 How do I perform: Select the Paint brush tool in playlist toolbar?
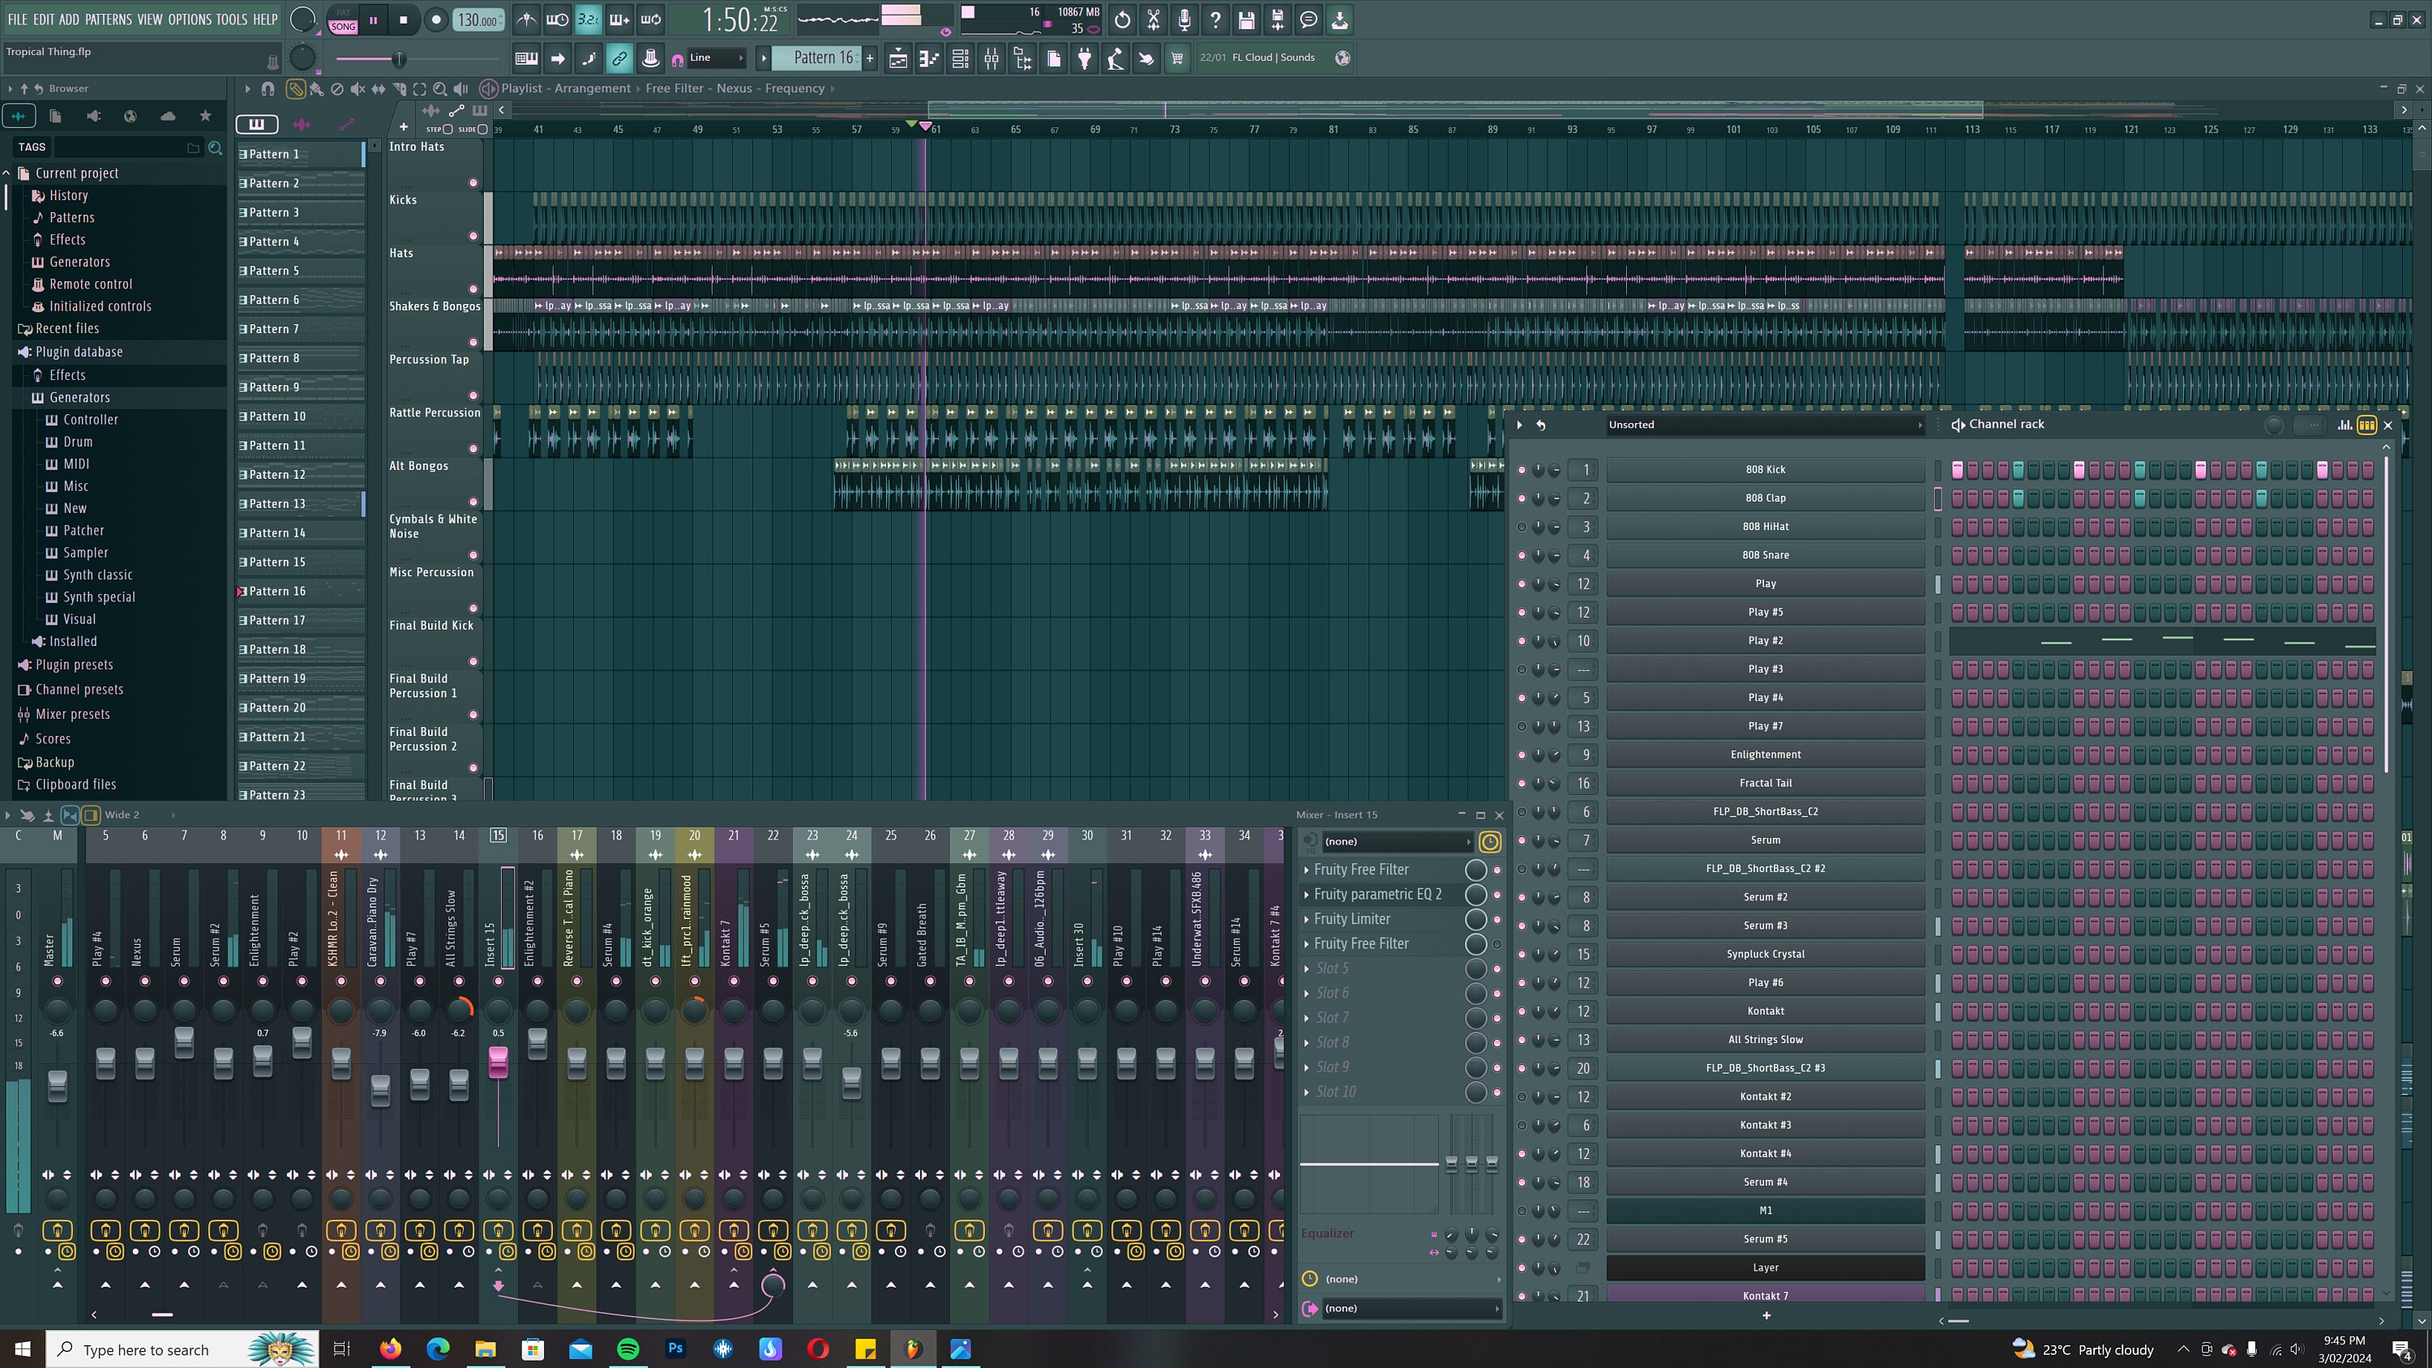317,89
